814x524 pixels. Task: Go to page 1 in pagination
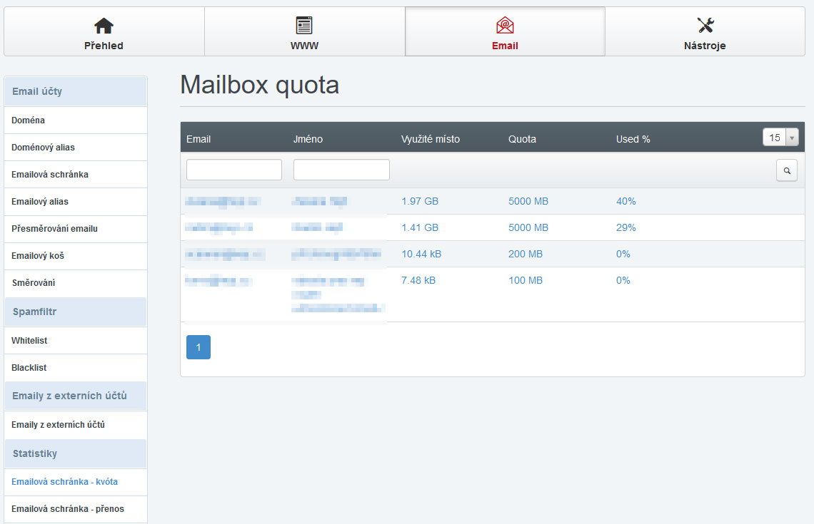pos(199,347)
